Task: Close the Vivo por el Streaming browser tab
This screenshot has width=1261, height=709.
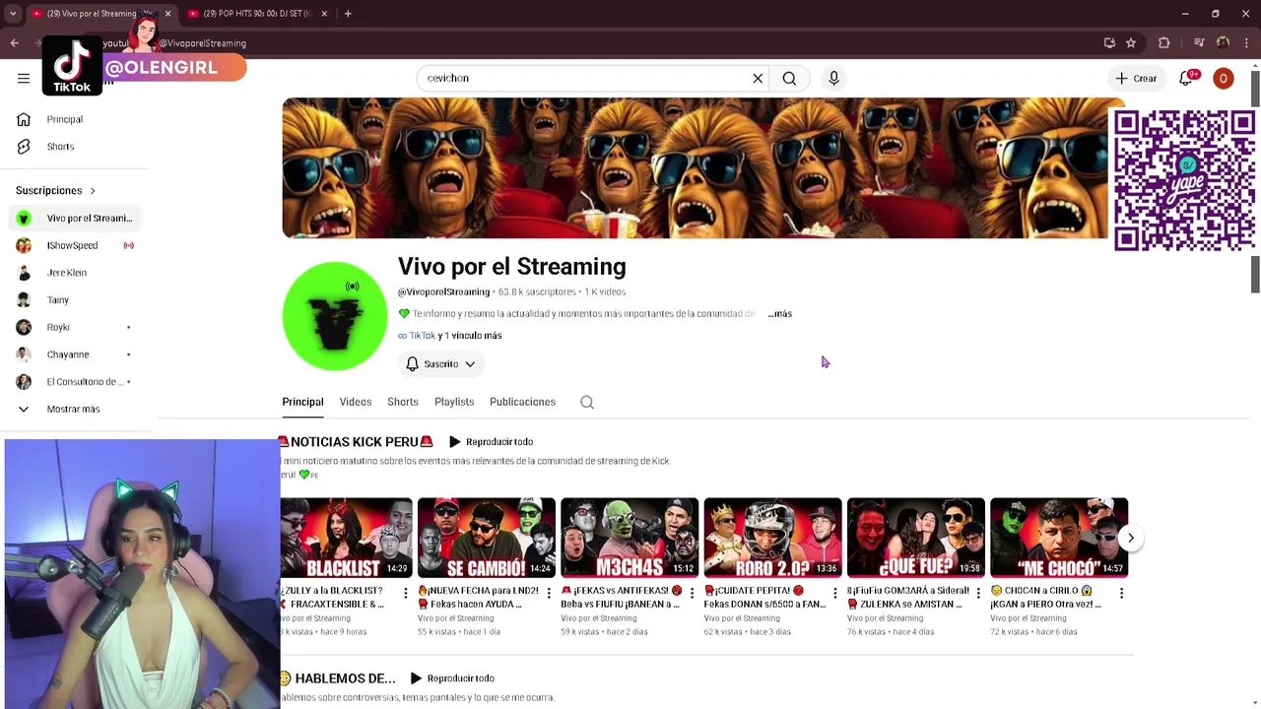Action: click(167, 14)
